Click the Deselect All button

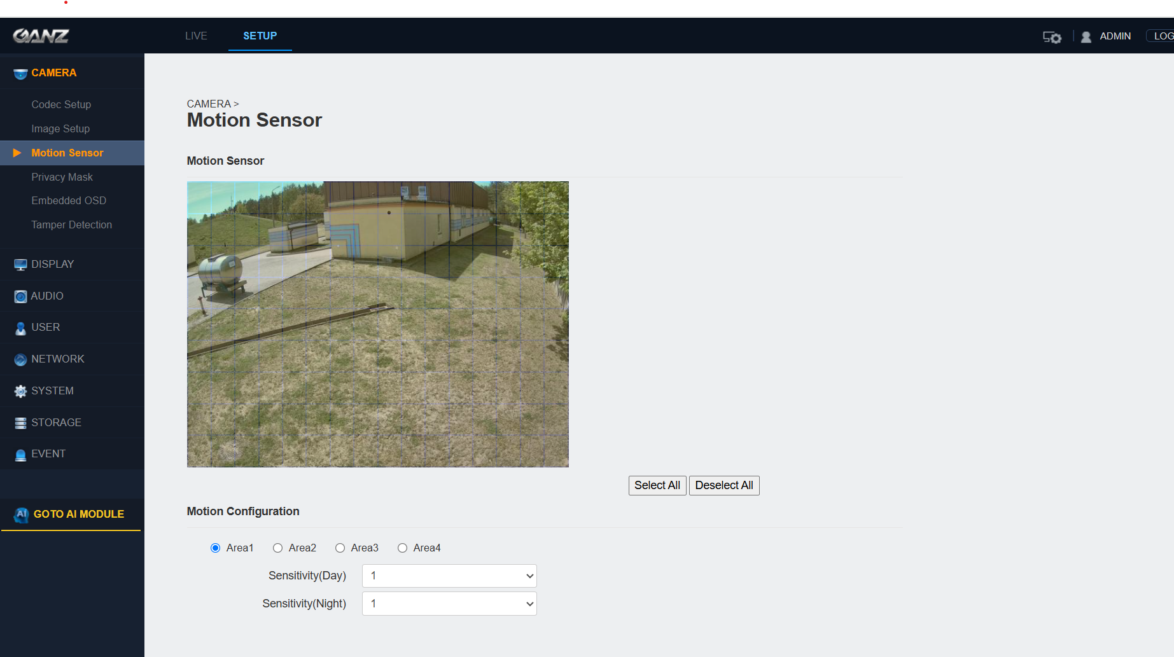(x=723, y=485)
